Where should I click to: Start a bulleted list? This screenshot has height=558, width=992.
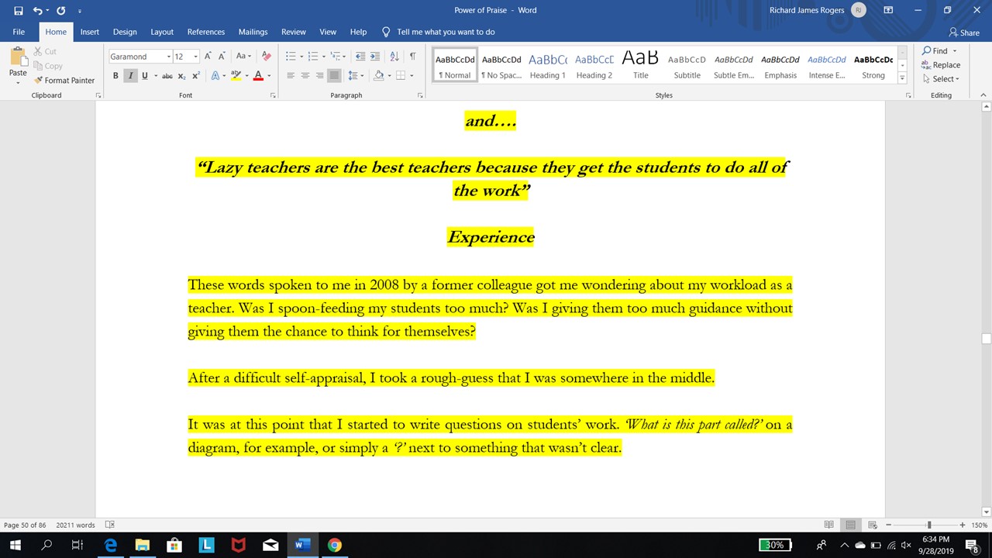(x=291, y=57)
